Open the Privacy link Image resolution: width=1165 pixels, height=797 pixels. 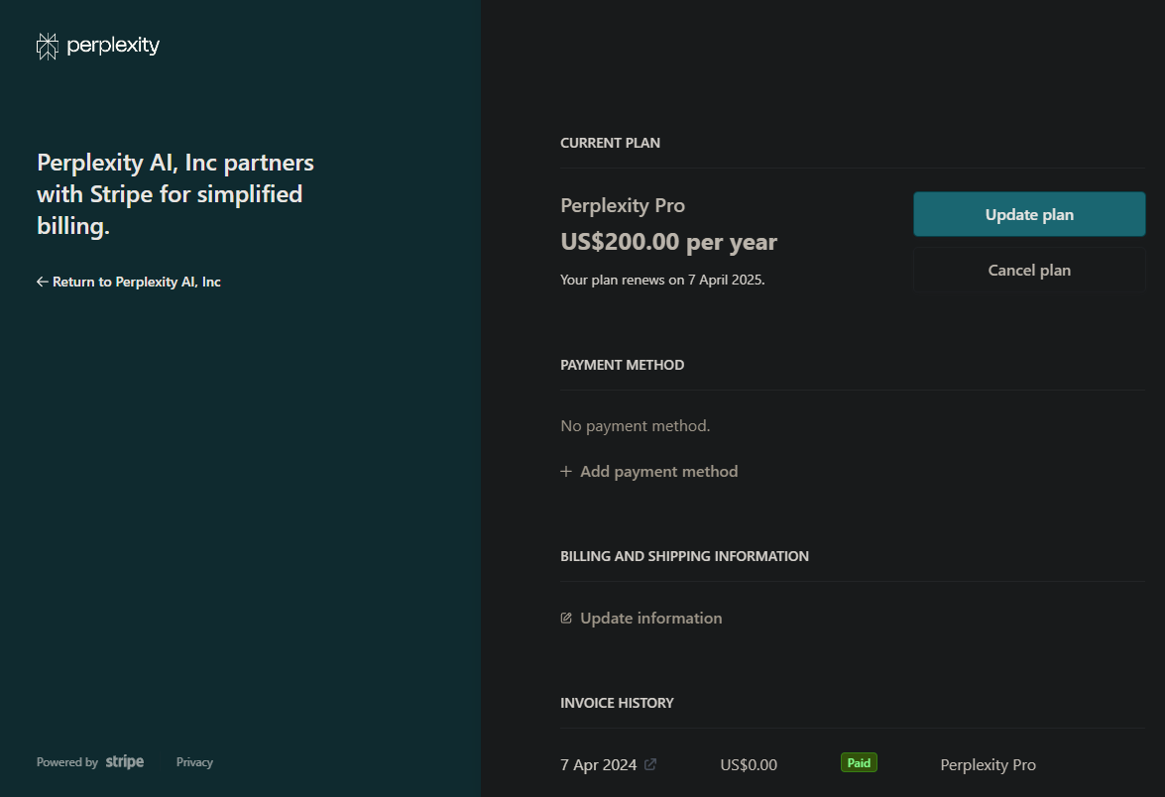tap(194, 762)
